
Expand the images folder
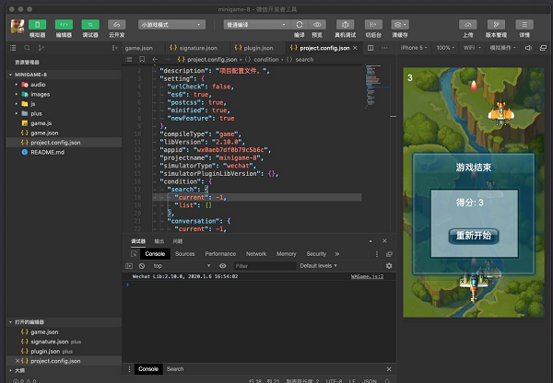point(17,94)
